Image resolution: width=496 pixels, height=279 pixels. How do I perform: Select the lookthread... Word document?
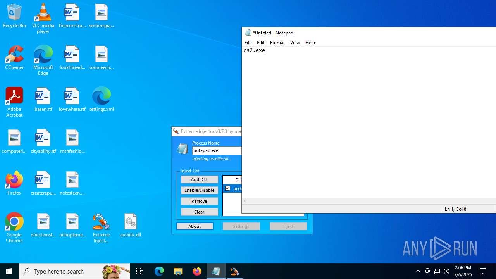pos(72,58)
